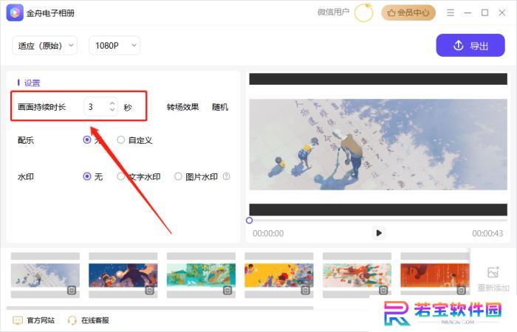Delete the second night thumbnail via trash icon

150,290
